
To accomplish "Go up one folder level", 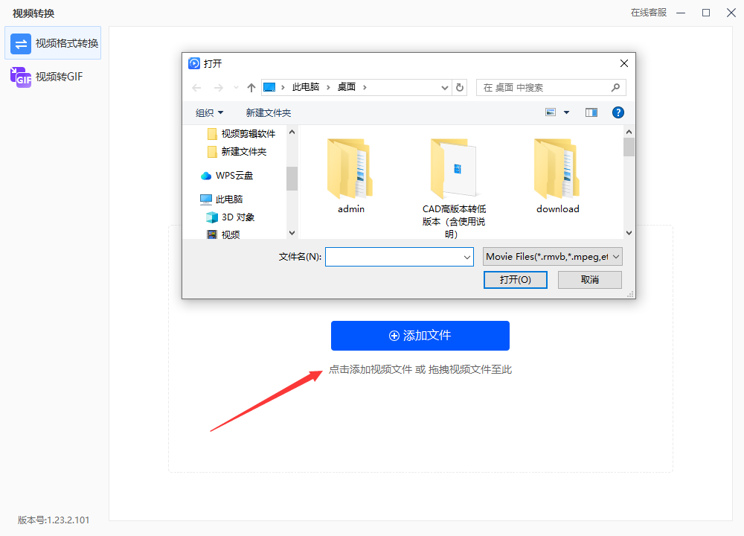I will pyautogui.click(x=251, y=88).
